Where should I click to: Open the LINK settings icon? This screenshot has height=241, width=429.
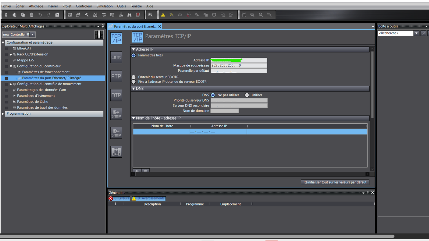[x=116, y=57]
